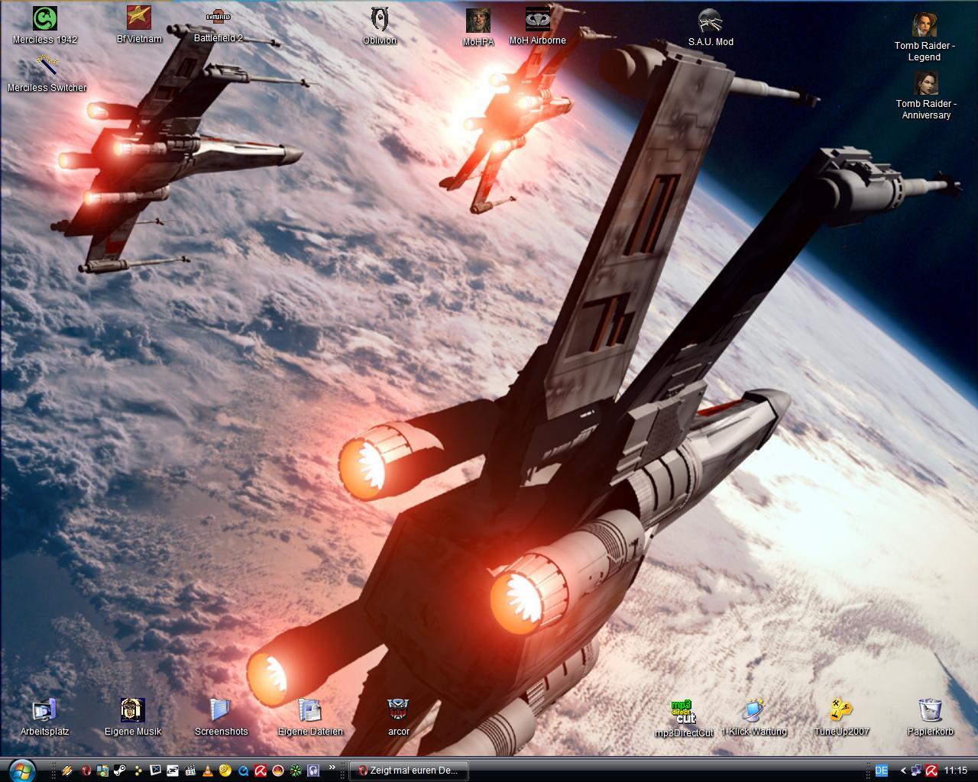Open the Merciless 1942 desktop shortcut

point(45,24)
